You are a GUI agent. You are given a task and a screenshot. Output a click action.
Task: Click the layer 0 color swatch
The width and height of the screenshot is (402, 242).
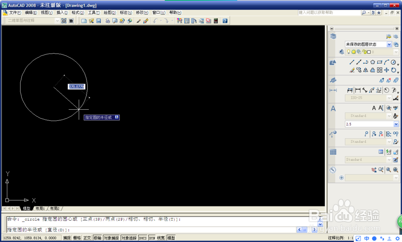pos(369,52)
